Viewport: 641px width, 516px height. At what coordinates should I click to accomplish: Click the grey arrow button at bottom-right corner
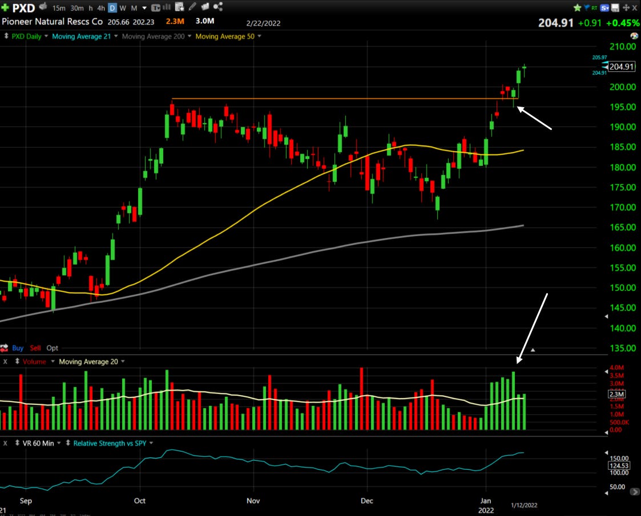pos(634,492)
